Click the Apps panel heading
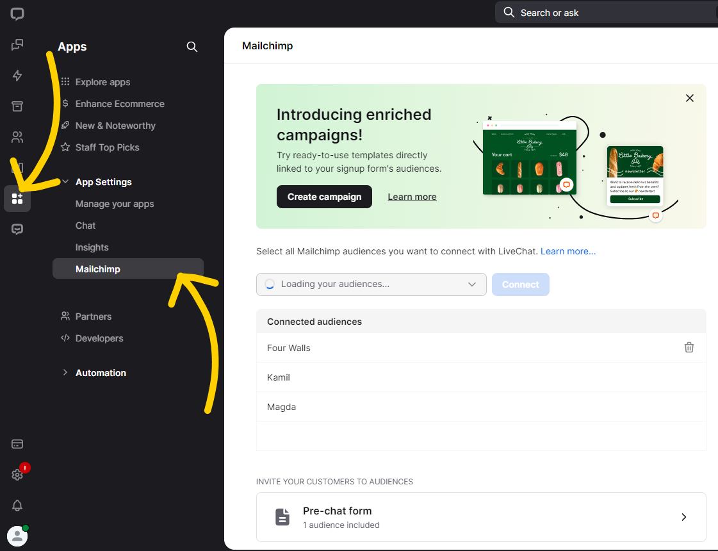The height and width of the screenshot is (551, 718). click(x=72, y=47)
